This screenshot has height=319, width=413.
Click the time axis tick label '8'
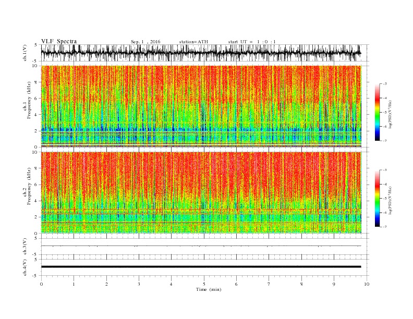coord(301,284)
